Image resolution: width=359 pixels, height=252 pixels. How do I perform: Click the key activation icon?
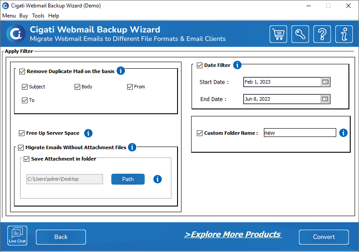[300, 34]
